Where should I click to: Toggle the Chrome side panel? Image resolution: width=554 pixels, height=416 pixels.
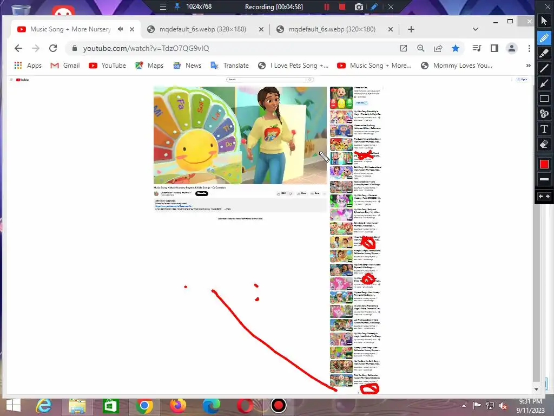point(494,48)
